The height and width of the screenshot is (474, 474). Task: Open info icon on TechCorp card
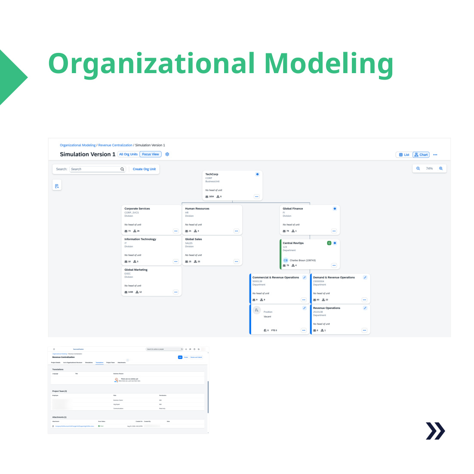(257, 174)
